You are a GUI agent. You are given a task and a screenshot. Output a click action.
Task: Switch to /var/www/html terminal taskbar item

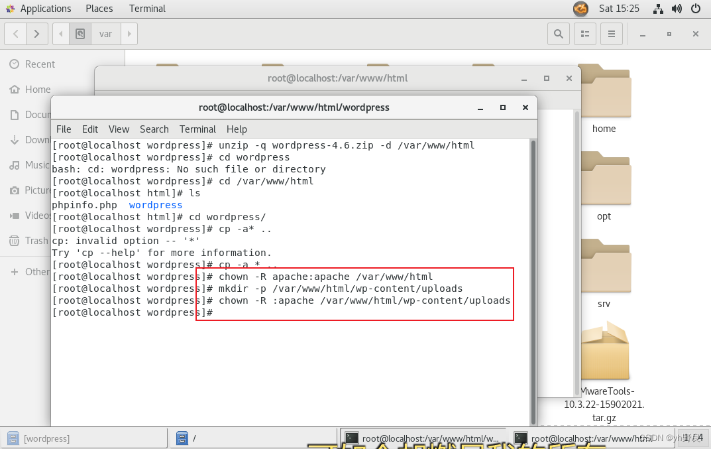pos(592,438)
